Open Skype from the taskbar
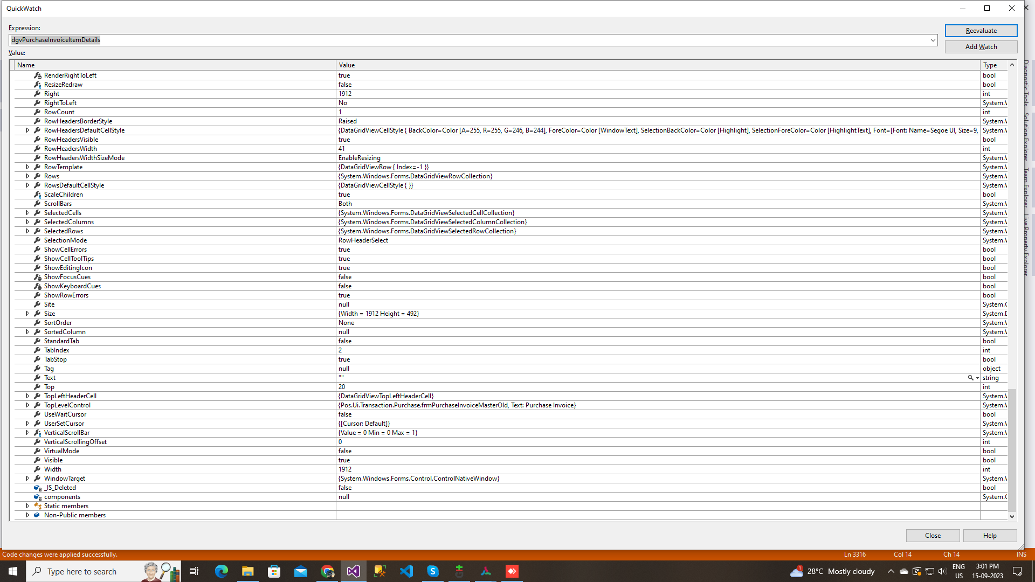The height and width of the screenshot is (582, 1035). pyautogui.click(x=433, y=571)
